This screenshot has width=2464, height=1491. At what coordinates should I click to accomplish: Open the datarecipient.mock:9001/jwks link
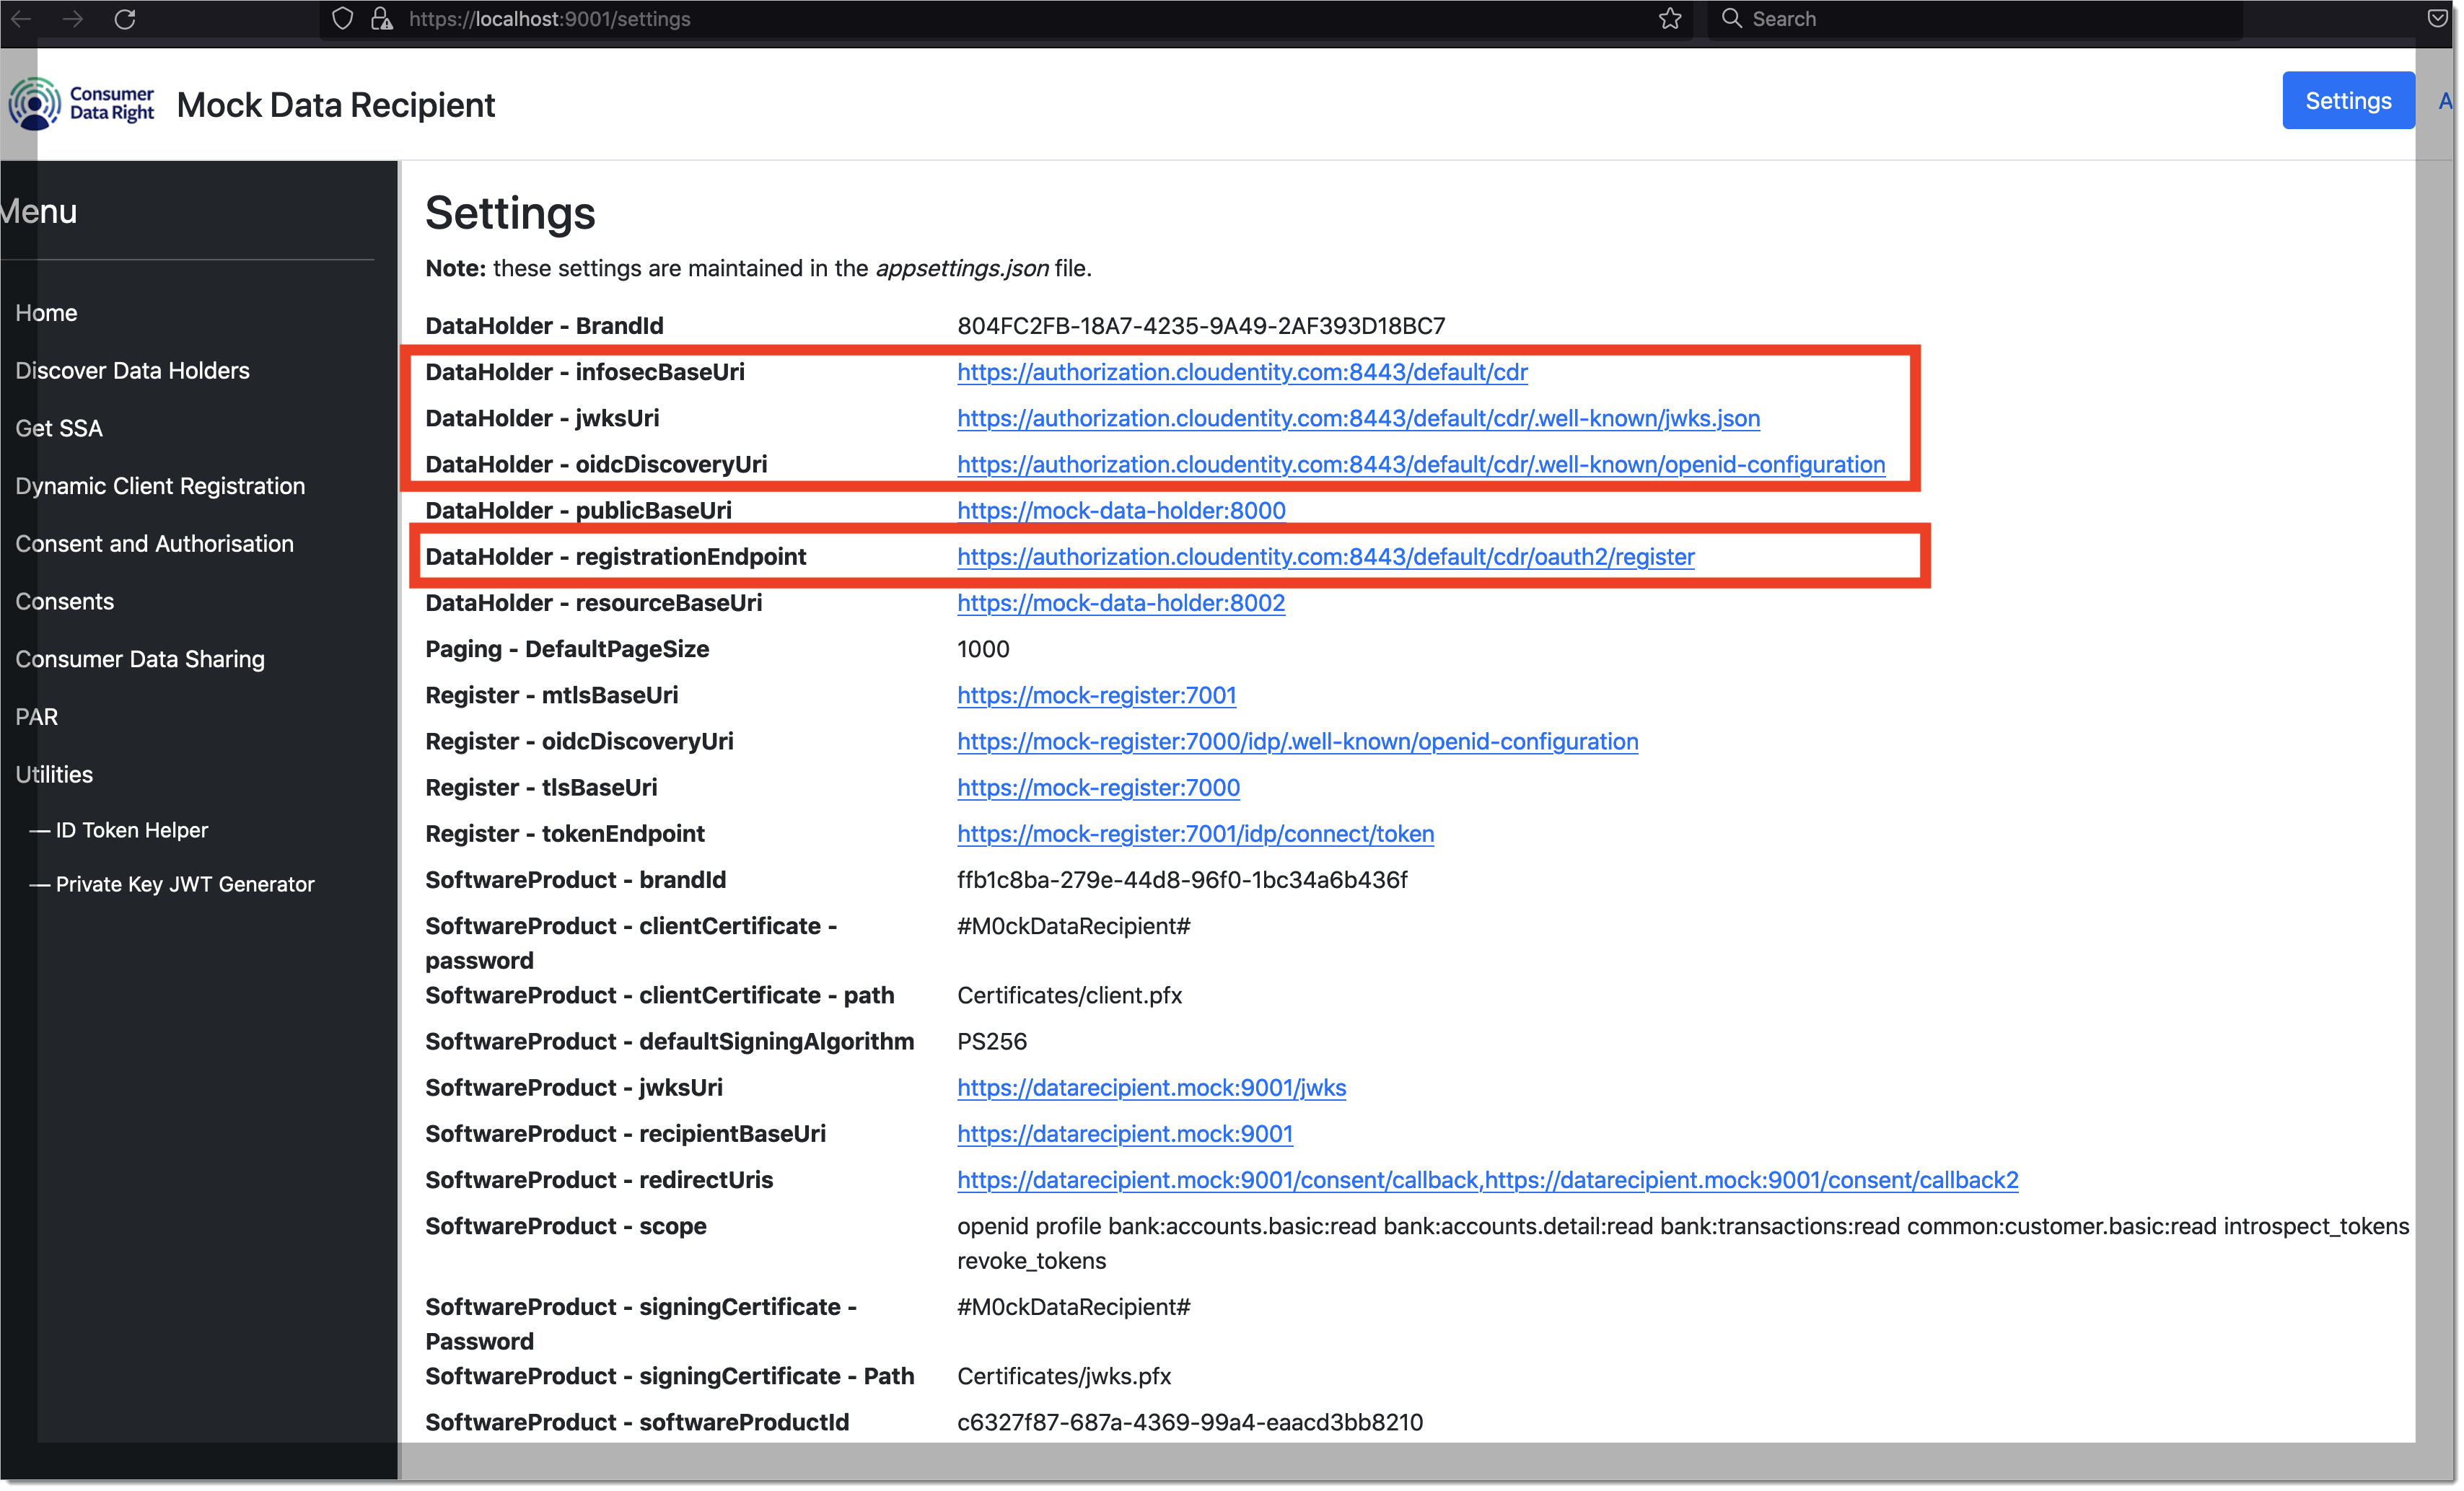(1151, 1088)
